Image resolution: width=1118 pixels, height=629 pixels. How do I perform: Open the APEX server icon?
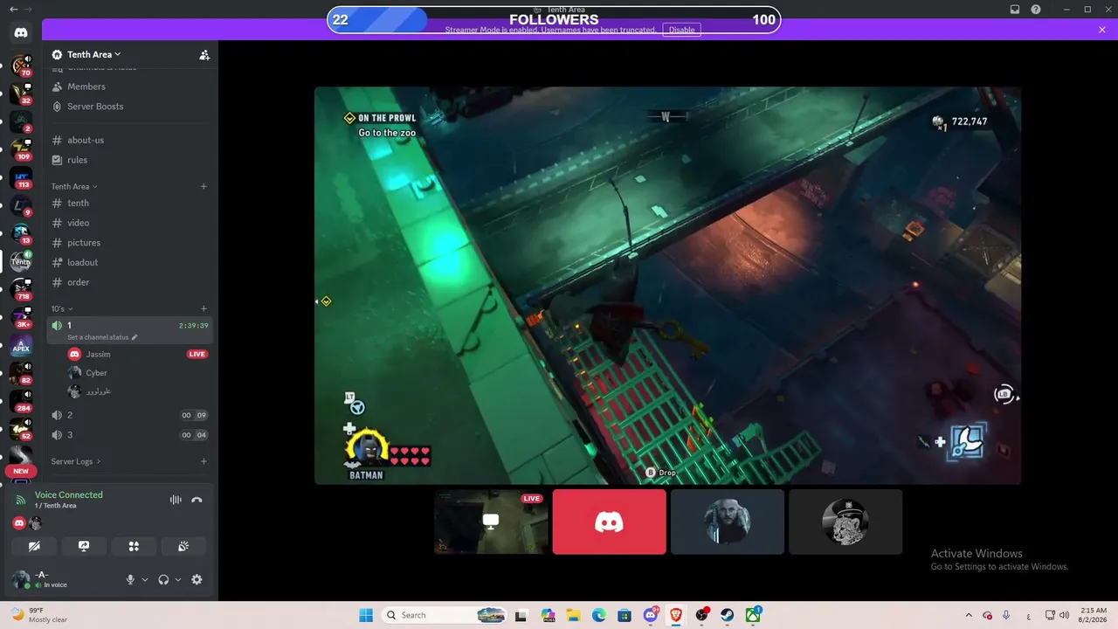tap(21, 347)
